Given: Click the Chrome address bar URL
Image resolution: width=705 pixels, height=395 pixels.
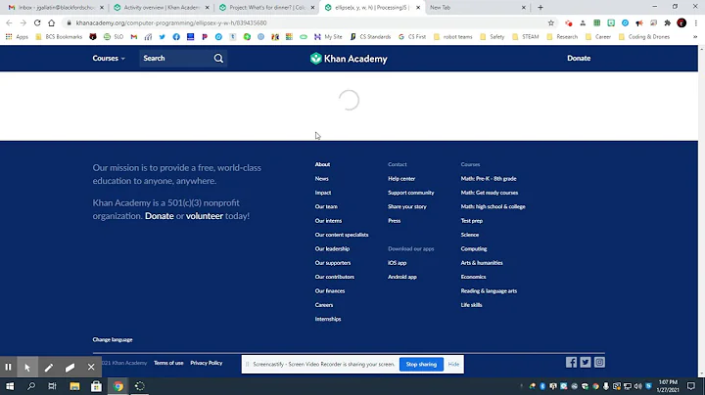Looking at the screenshot, I should click(171, 22).
